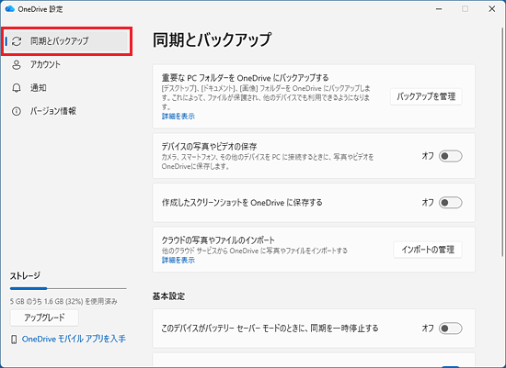Image resolution: width=506 pixels, height=368 pixels.
Task: Toggle デバイスの写真やビデオの保存 switch
Action: (451, 156)
